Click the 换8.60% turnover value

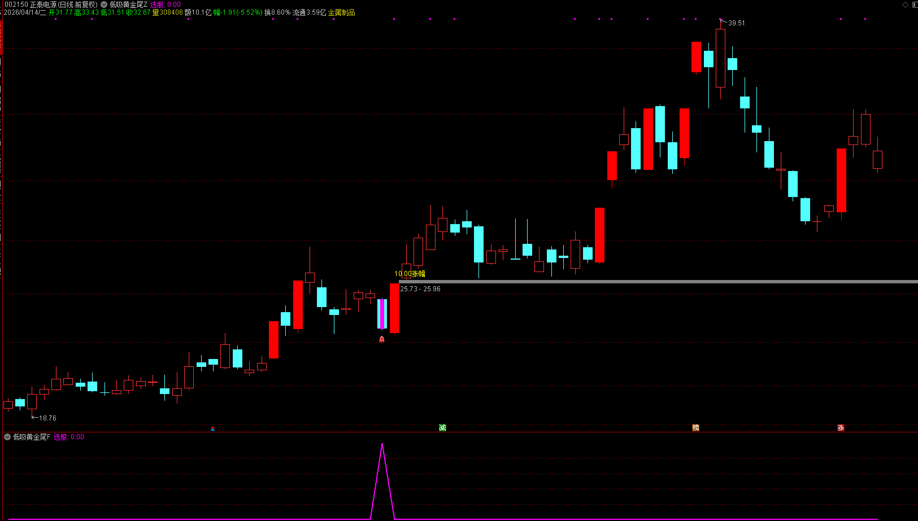pos(277,12)
